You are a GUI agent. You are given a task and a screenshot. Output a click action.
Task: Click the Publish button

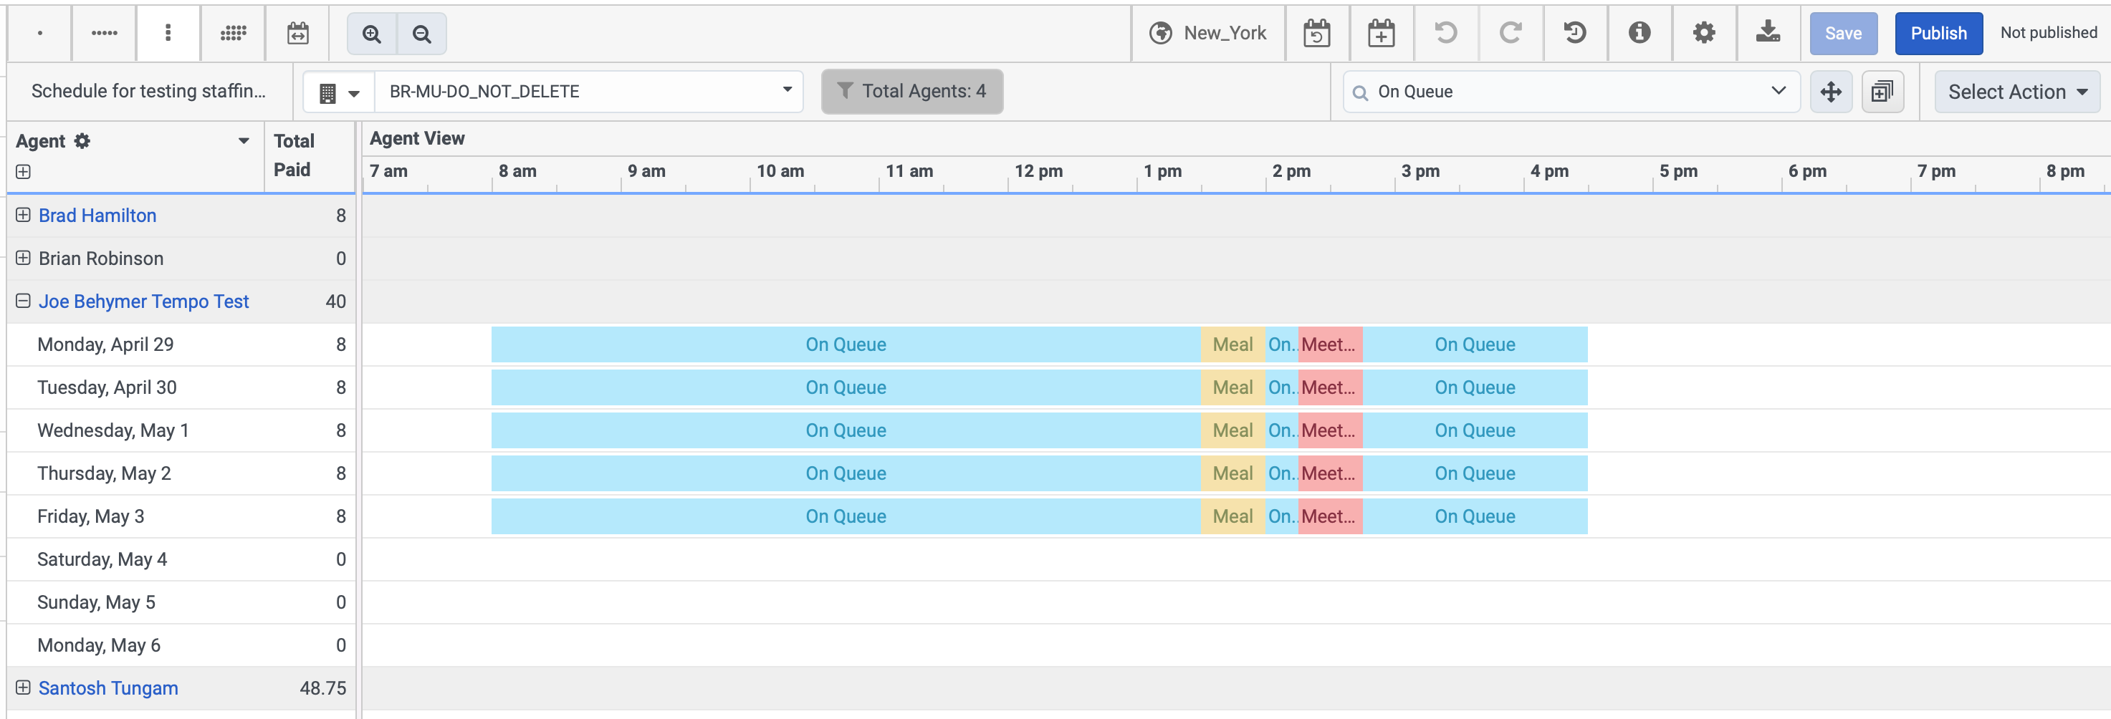coord(1938,34)
